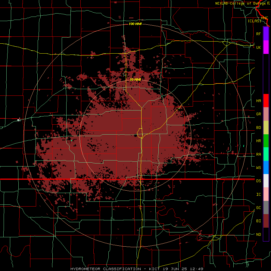
Task: Click the HHC product label
Action: point(264,18)
